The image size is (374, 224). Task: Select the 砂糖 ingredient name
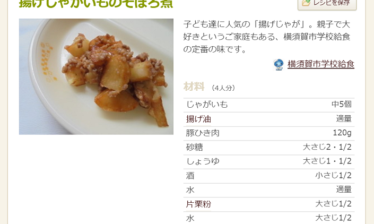[194, 147]
